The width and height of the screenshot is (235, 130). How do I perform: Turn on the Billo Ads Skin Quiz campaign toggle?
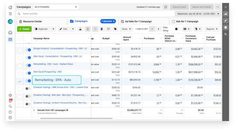(x=28, y=96)
